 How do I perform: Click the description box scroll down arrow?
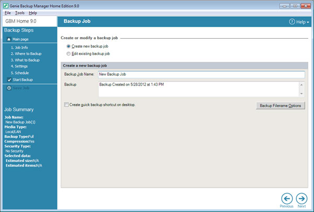[x=301, y=93]
